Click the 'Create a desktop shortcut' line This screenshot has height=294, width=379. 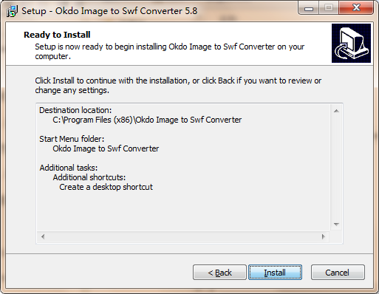[106, 187]
